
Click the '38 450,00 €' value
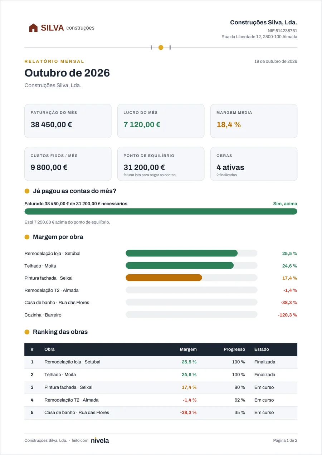click(51, 124)
